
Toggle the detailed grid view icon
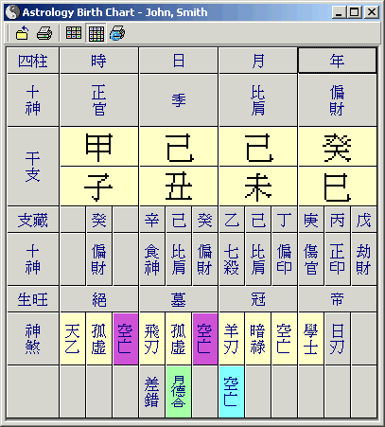[96, 33]
